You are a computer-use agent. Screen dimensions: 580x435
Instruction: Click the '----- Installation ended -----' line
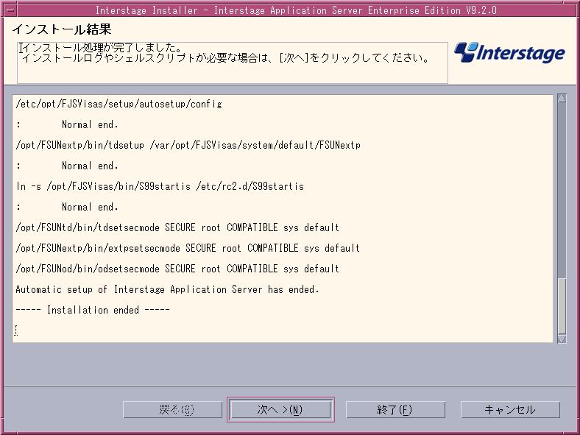tap(93, 310)
